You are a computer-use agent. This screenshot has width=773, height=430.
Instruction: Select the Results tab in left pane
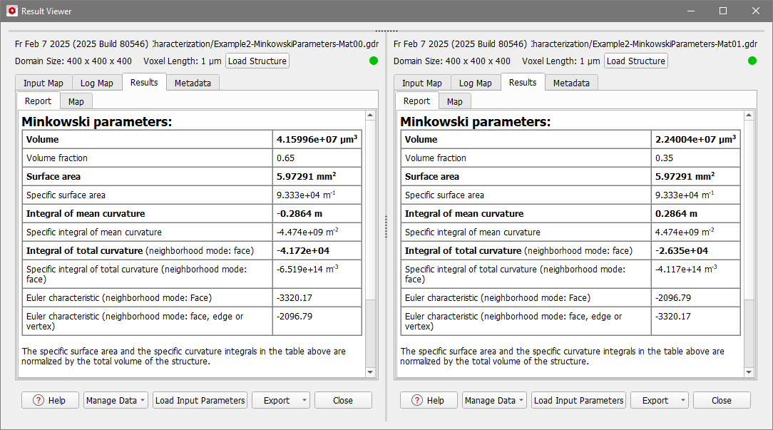(x=144, y=82)
